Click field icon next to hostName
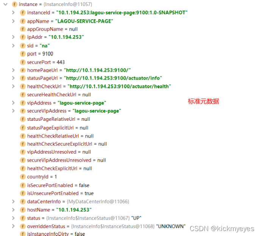Screen dimensions: 260x236 pyautogui.click(x=23, y=210)
